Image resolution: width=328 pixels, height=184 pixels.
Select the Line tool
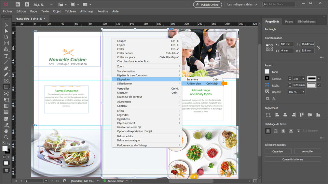pos(6,62)
